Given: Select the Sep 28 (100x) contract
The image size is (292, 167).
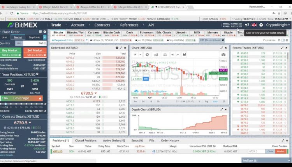Looking at the screenshot, I should pos(181,40).
